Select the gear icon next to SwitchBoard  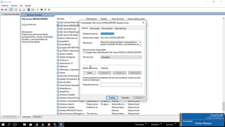pyautogui.click(x=58, y=44)
